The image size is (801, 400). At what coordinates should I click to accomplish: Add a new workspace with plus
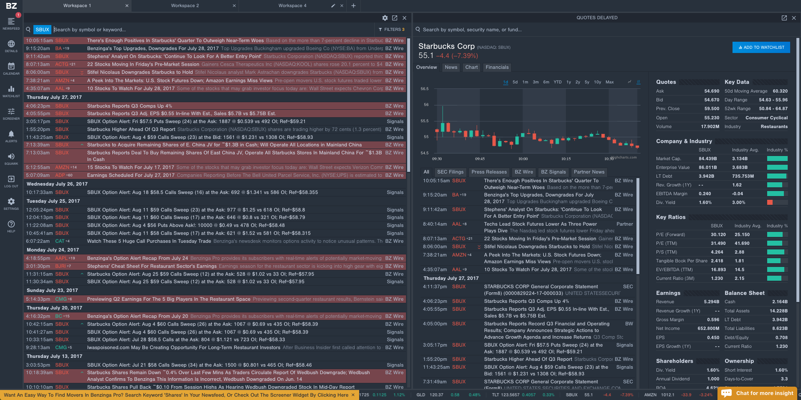click(x=353, y=6)
